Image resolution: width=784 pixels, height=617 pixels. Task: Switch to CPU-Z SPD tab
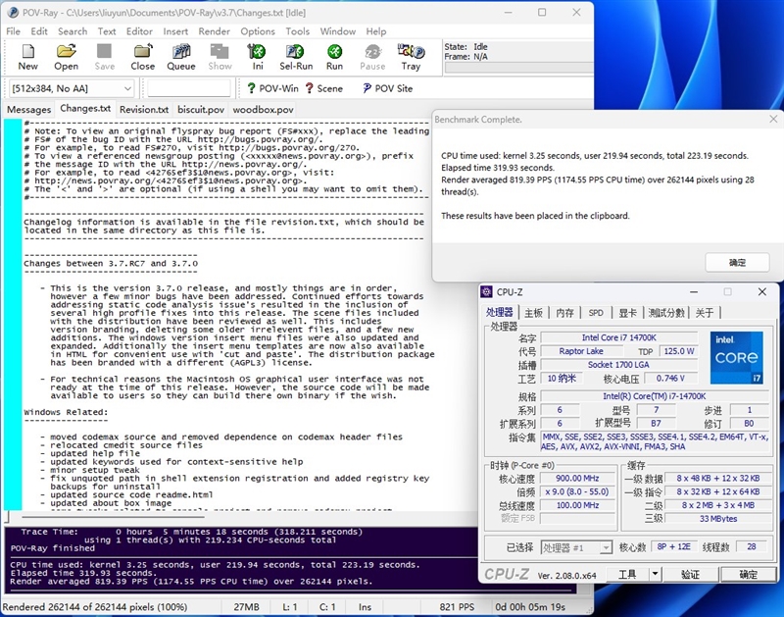(596, 313)
